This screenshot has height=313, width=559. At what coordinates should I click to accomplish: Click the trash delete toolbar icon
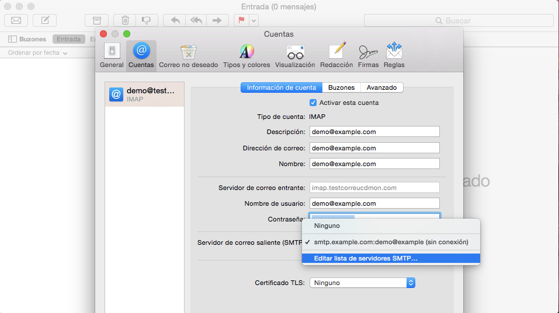[x=125, y=20]
